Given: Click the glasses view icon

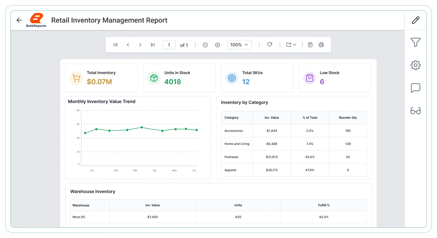Looking at the screenshot, I should pos(416,111).
